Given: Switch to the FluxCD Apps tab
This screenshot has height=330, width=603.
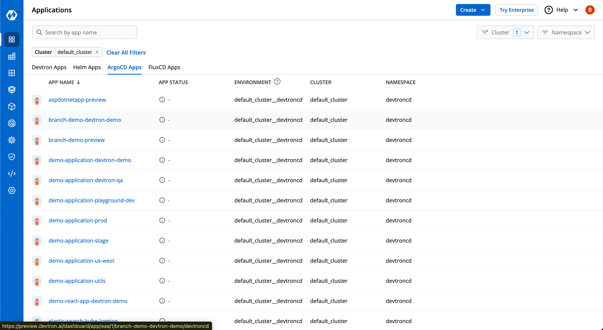Looking at the screenshot, I should click(x=164, y=67).
